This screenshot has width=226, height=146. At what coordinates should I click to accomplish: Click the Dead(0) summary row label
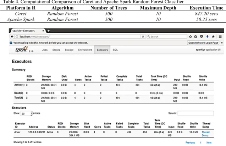(18, 93)
